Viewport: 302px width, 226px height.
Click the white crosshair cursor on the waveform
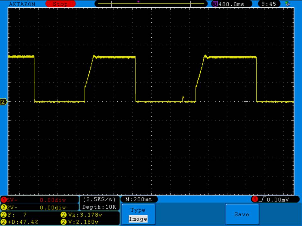click(246, 101)
